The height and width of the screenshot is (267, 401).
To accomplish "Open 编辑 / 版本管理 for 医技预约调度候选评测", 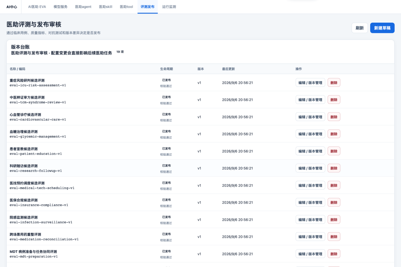I will pos(310,185).
